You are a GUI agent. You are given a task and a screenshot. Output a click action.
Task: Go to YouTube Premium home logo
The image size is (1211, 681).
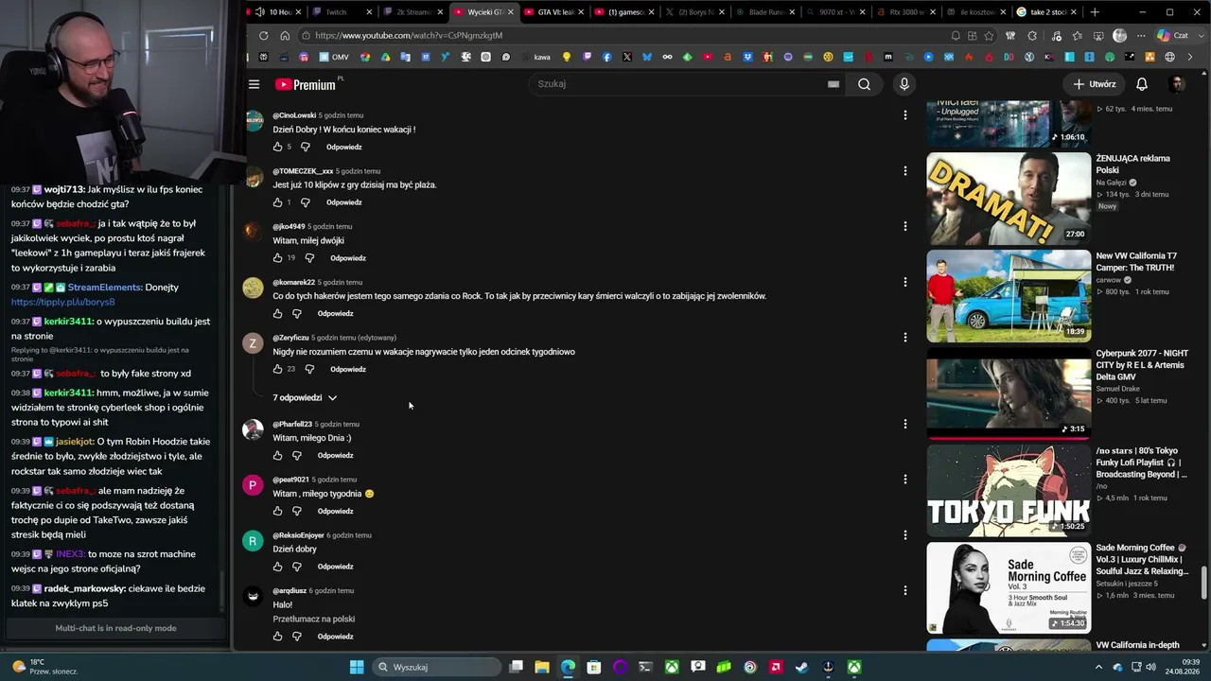tap(306, 84)
